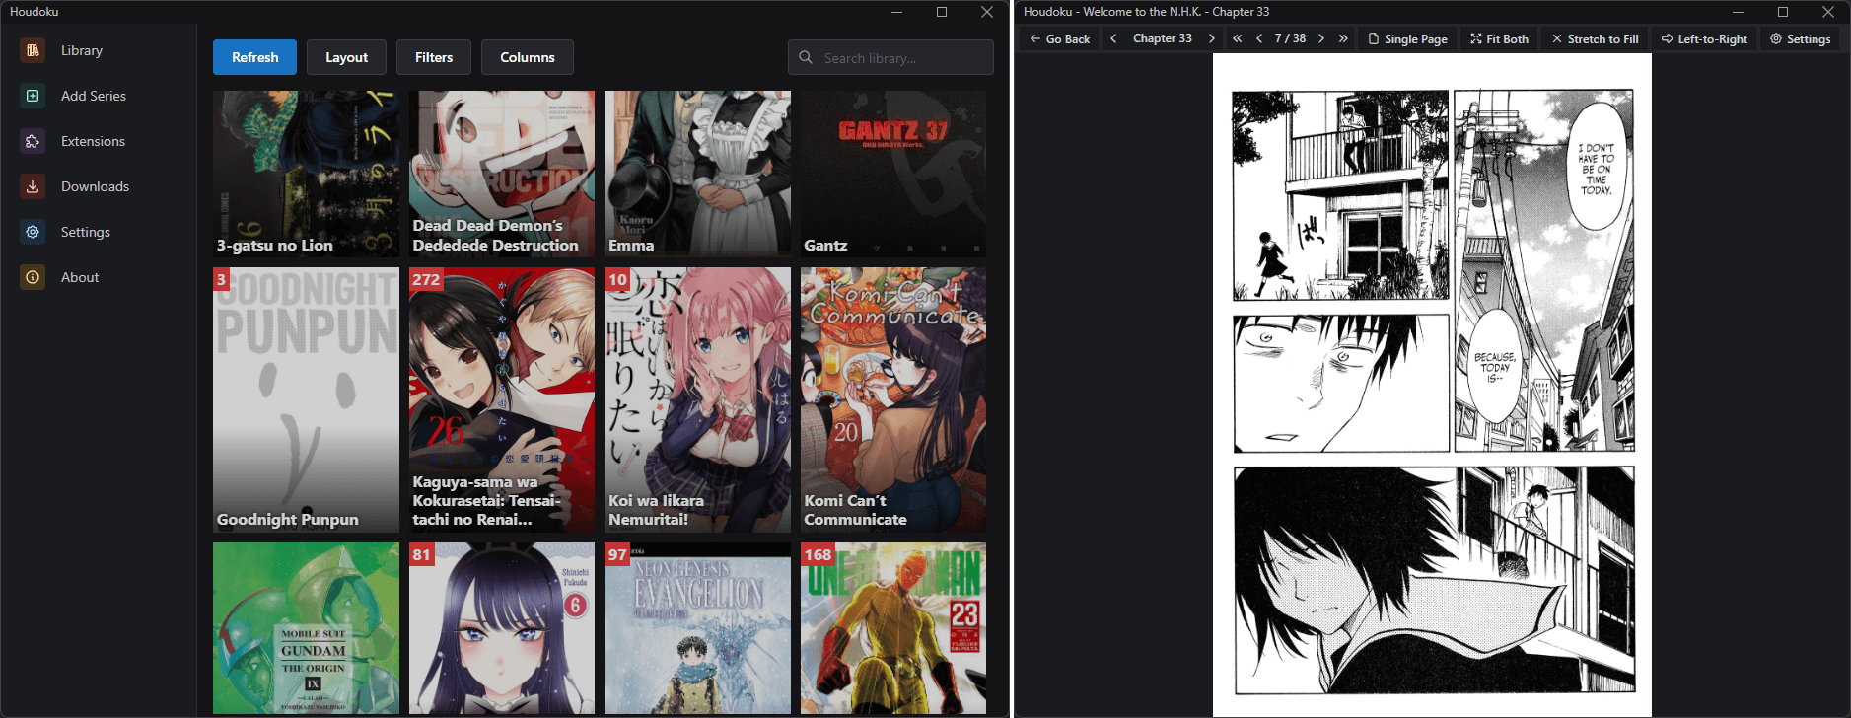Click the 272 unread badge on Kaguya-sama

click(x=426, y=279)
